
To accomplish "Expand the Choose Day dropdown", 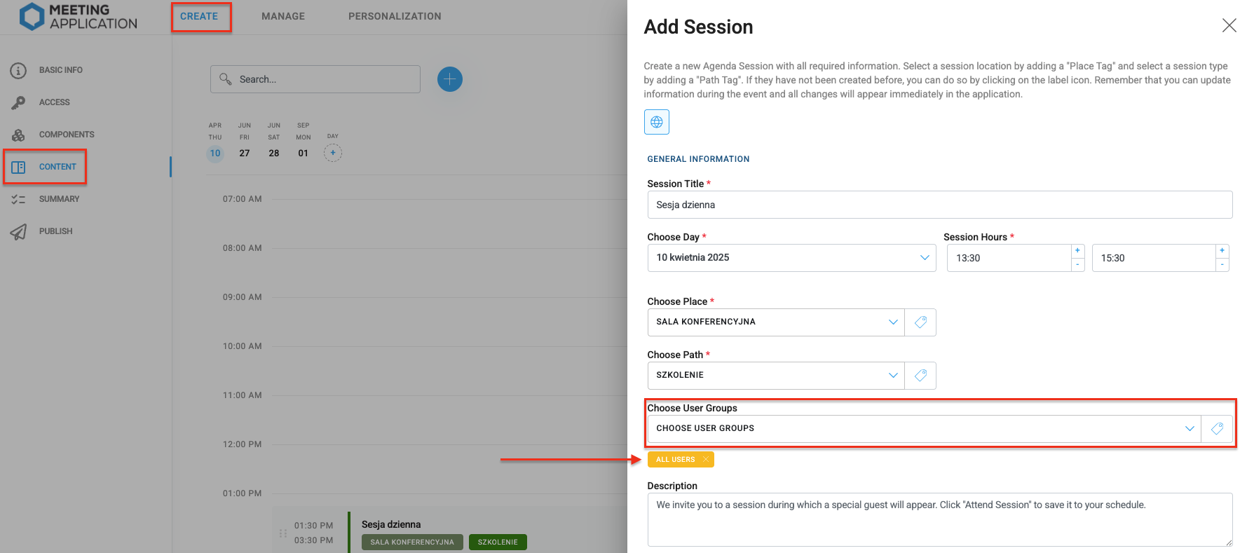I will coord(924,258).
